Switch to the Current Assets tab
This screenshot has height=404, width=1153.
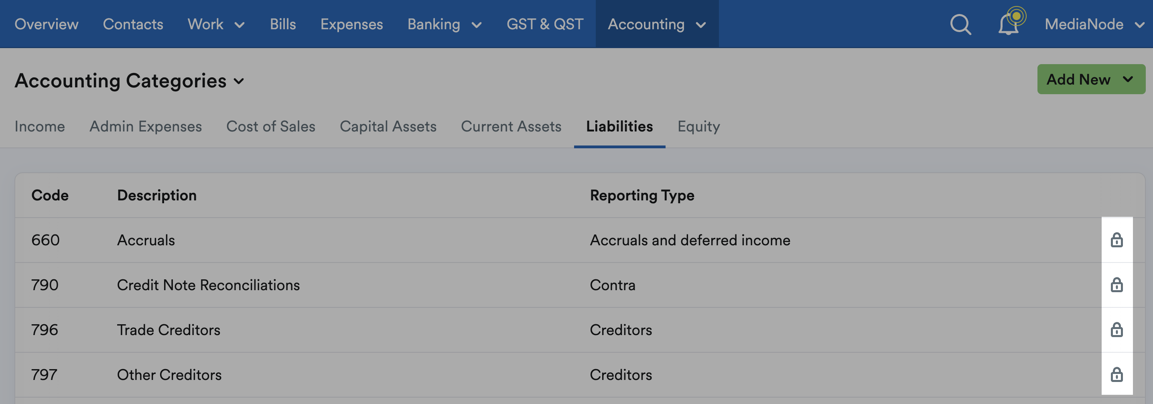coord(511,126)
